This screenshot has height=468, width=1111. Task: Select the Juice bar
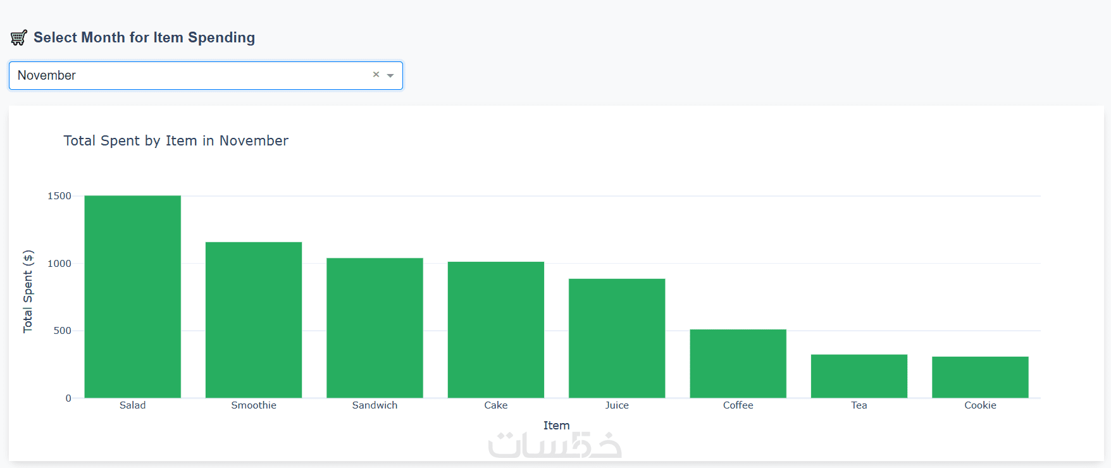(617, 338)
